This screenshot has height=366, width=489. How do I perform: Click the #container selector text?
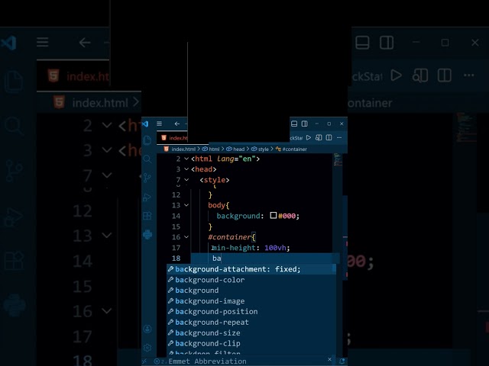click(x=229, y=237)
